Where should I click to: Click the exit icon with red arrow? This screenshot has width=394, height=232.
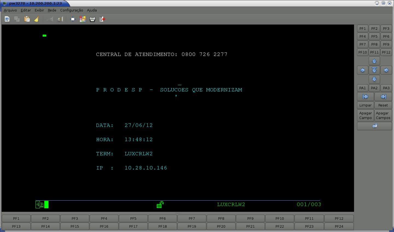pos(102,19)
